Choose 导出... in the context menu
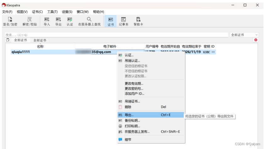 pyautogui.click(x=150, y=115)
